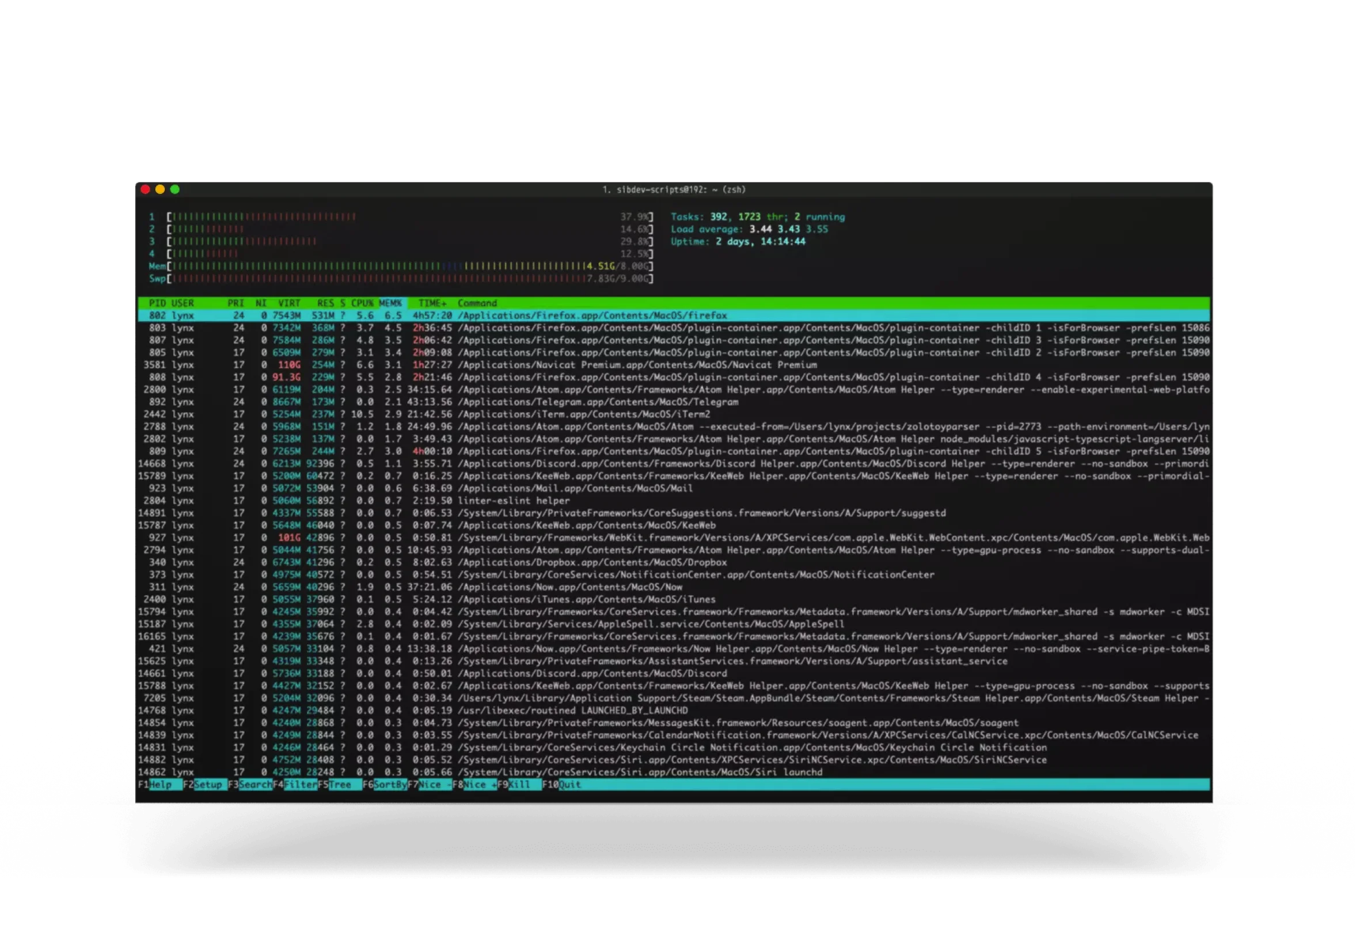Select the CalNCService process row
Viewport: 1356px width, 936px height.
(x=674, y=736)
